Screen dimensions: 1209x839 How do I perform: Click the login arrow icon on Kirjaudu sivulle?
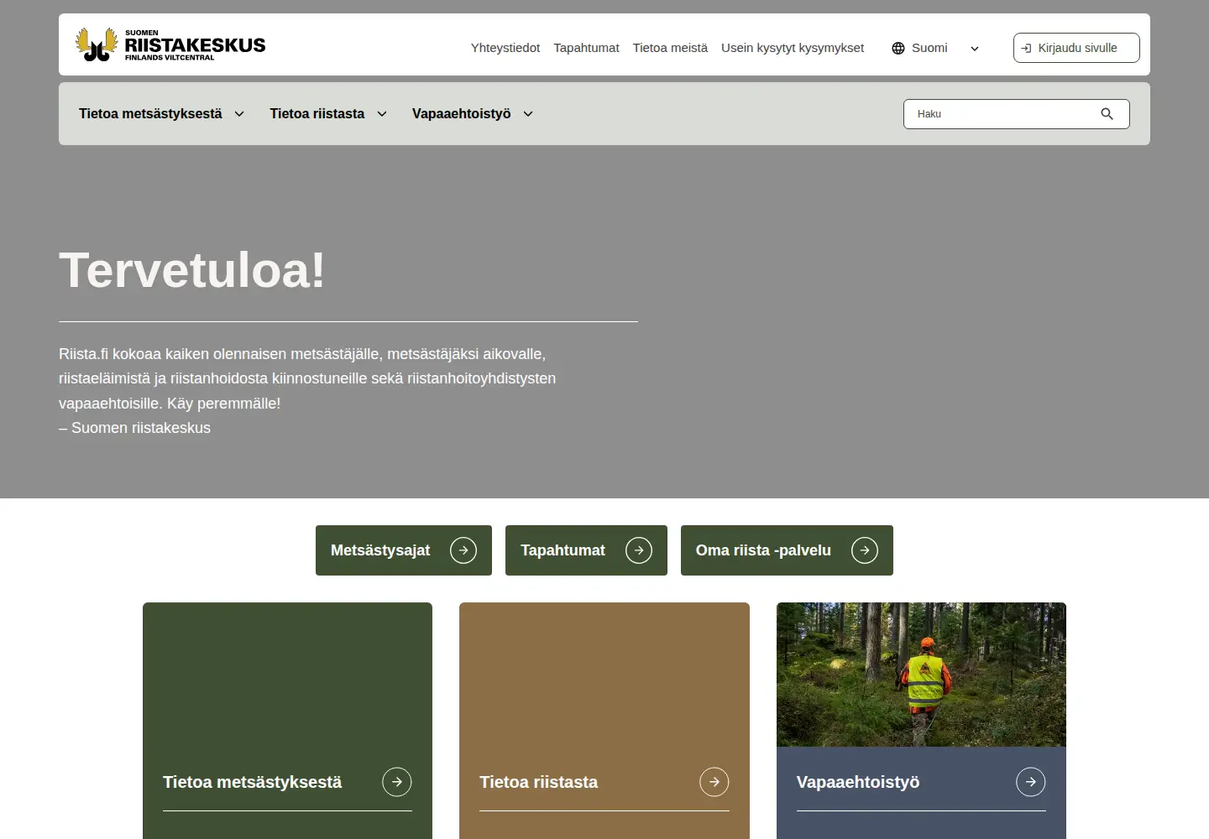point(1026,48)
